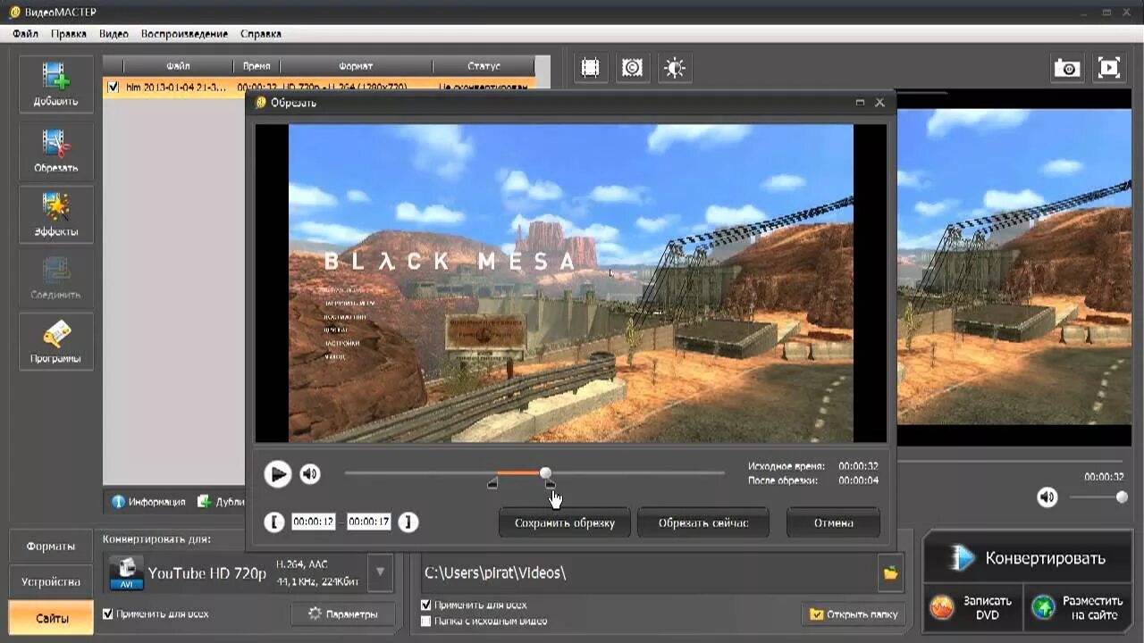Open the Программы icon
Screen dimensions: 1144x643
coord(55,342)
